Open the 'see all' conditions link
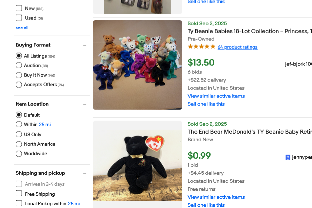This screenshot has width=312, height=208. pos(22,28)
